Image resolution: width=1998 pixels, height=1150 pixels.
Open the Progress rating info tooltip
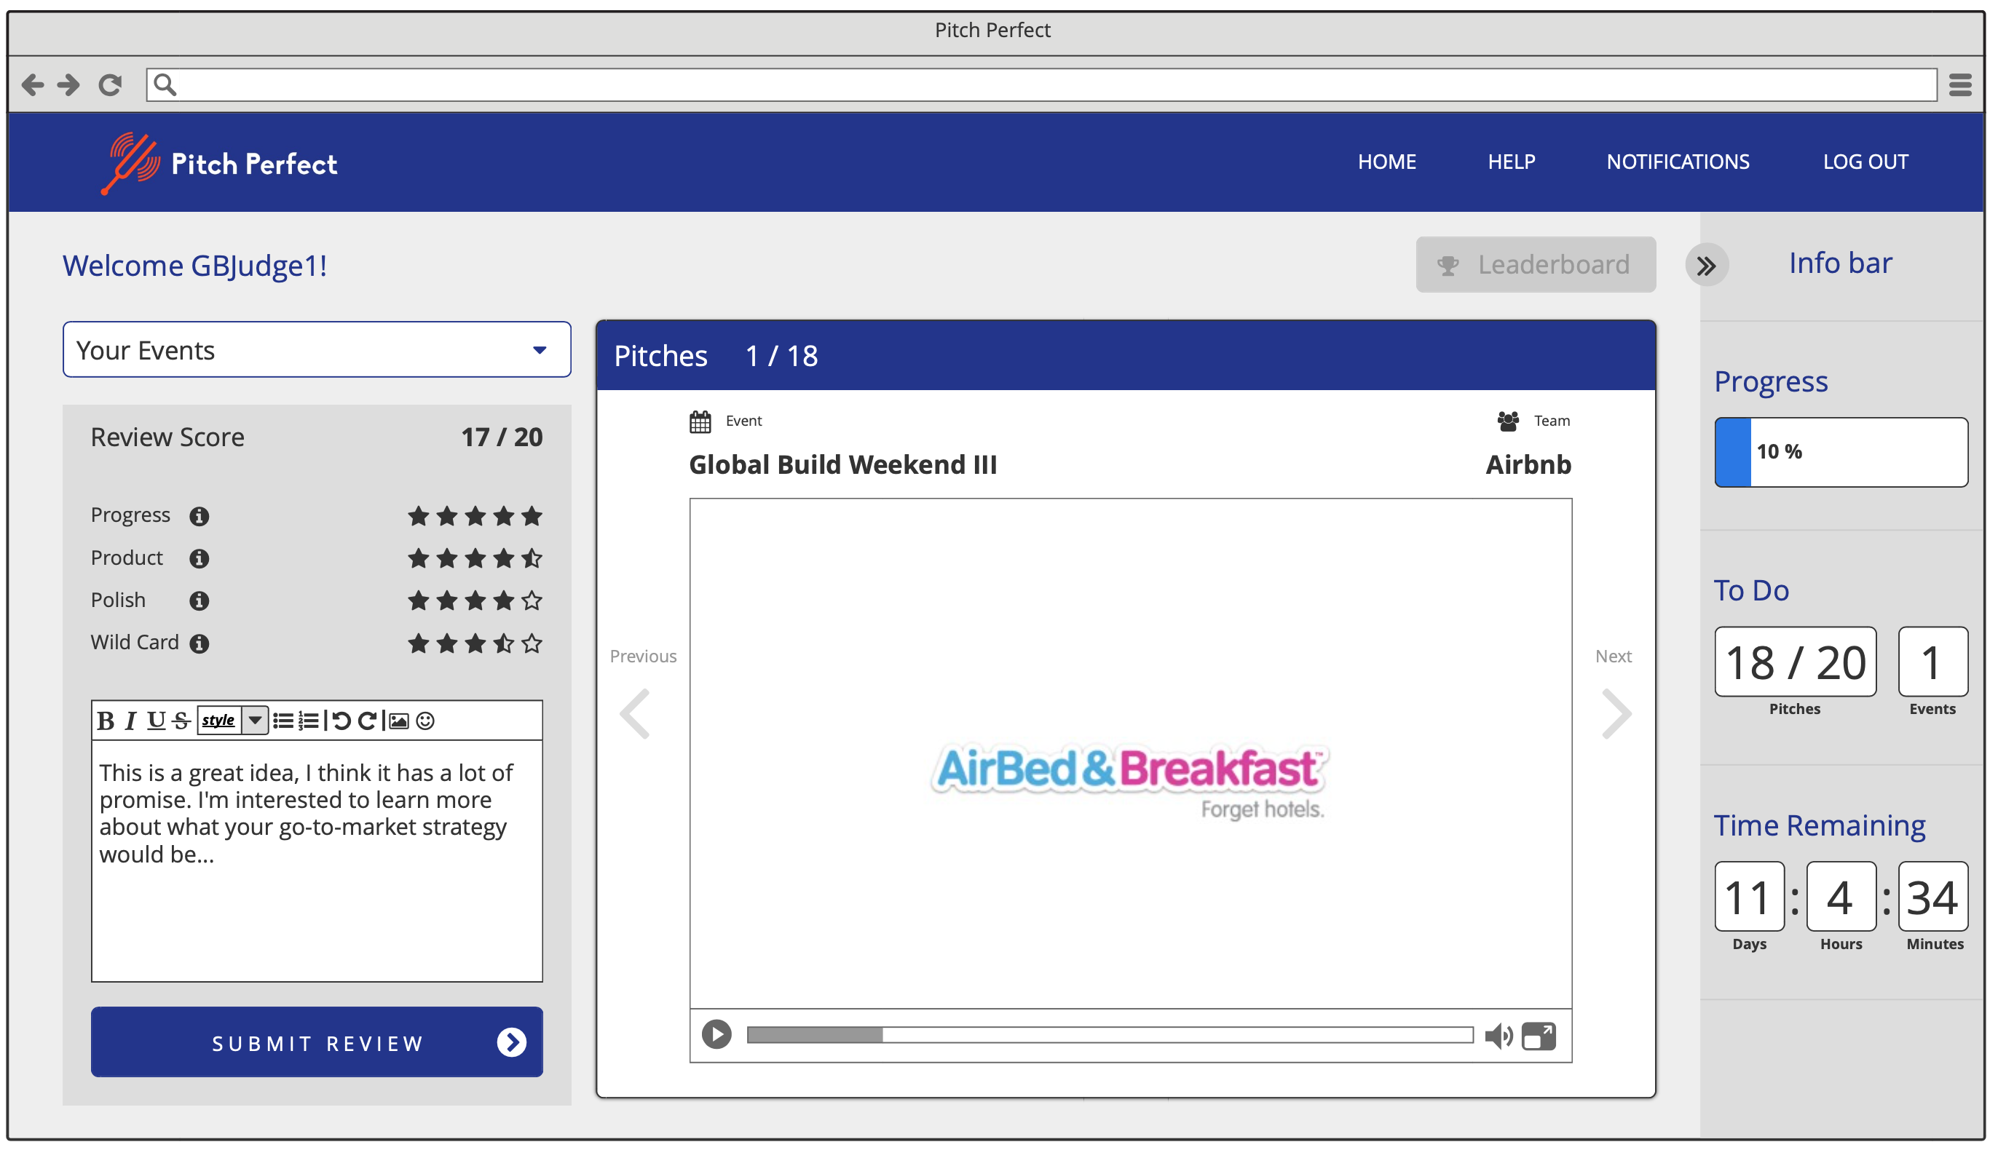pyautogui.click(x=200, y=517)
